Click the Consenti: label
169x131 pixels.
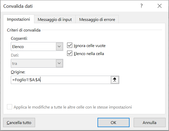coord(19,38)
